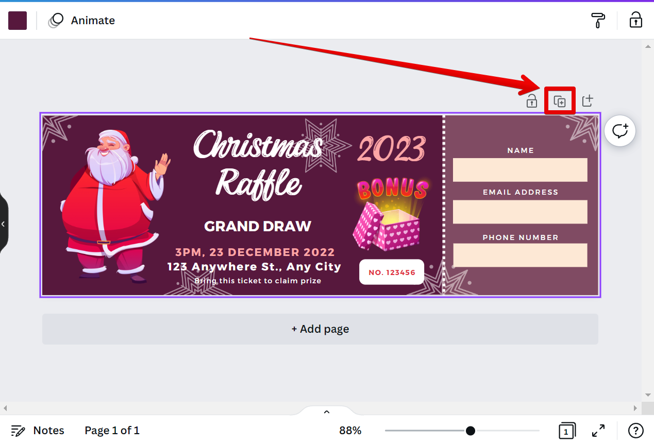The height and width of the screenshot is (445, 654).
Task: Click the duplicate page icon
Action: 560,101
